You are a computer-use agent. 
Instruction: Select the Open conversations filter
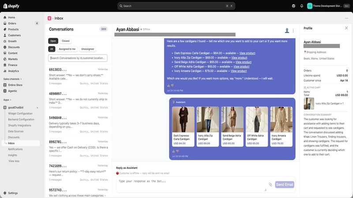(x=53, y=41)
